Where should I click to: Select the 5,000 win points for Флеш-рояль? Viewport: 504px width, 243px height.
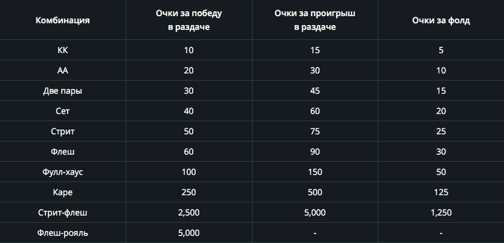tap(189, 233)
